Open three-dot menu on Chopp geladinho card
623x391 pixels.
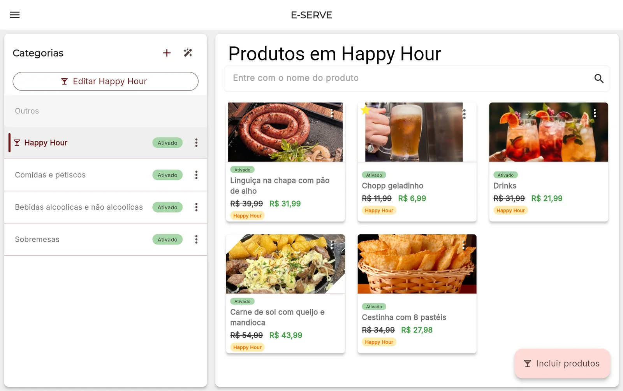(464, 114)
